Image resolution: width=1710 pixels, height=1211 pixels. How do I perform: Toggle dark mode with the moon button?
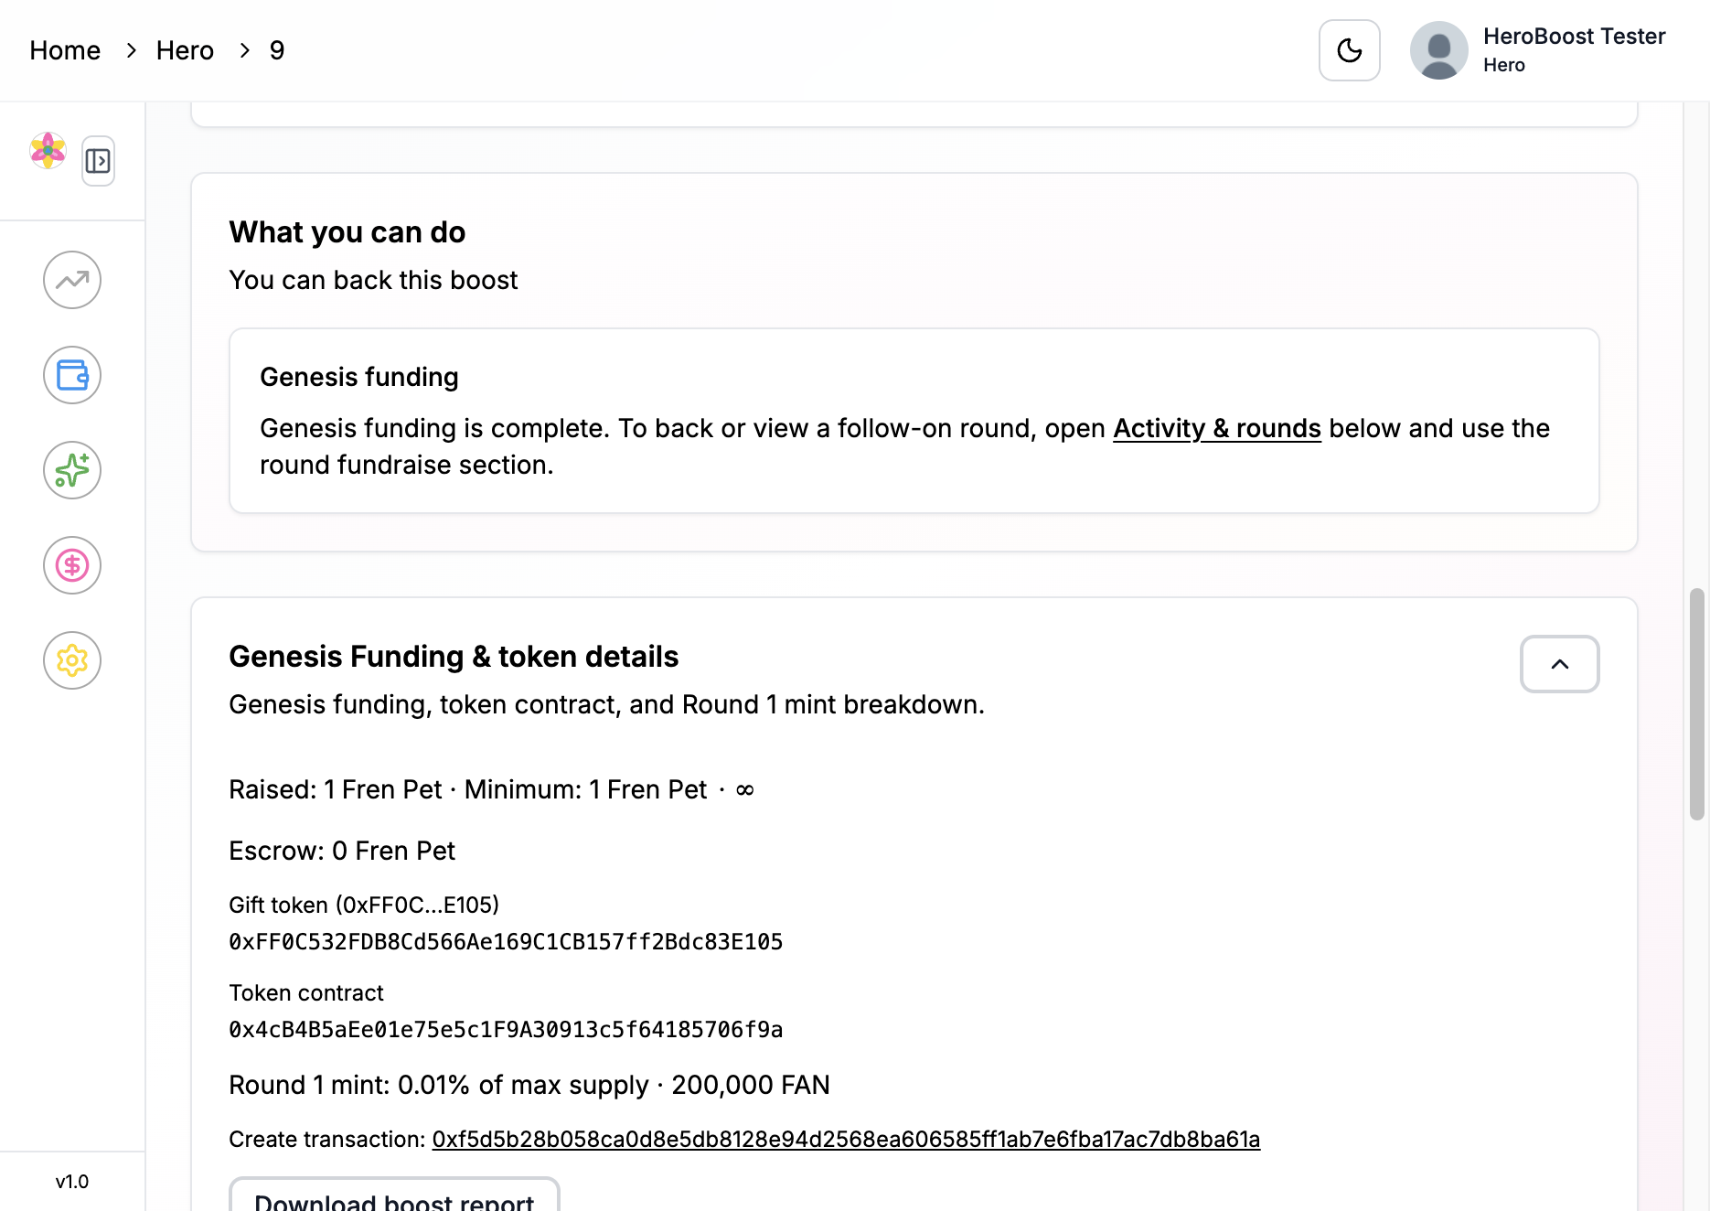click(x=1350, y=50)
